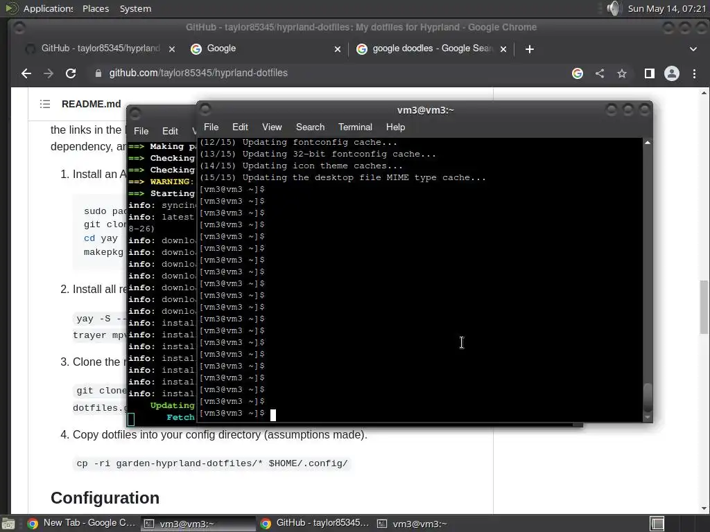Image resolution: width=710 pixels, height=532 pixels.
Task: Click front terminal scrollbar down arrow
Action: tap(648, 417)
